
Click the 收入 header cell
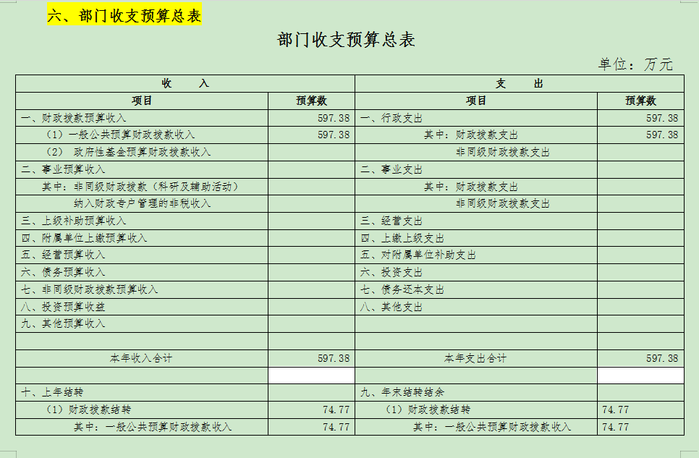coord(185,83)
